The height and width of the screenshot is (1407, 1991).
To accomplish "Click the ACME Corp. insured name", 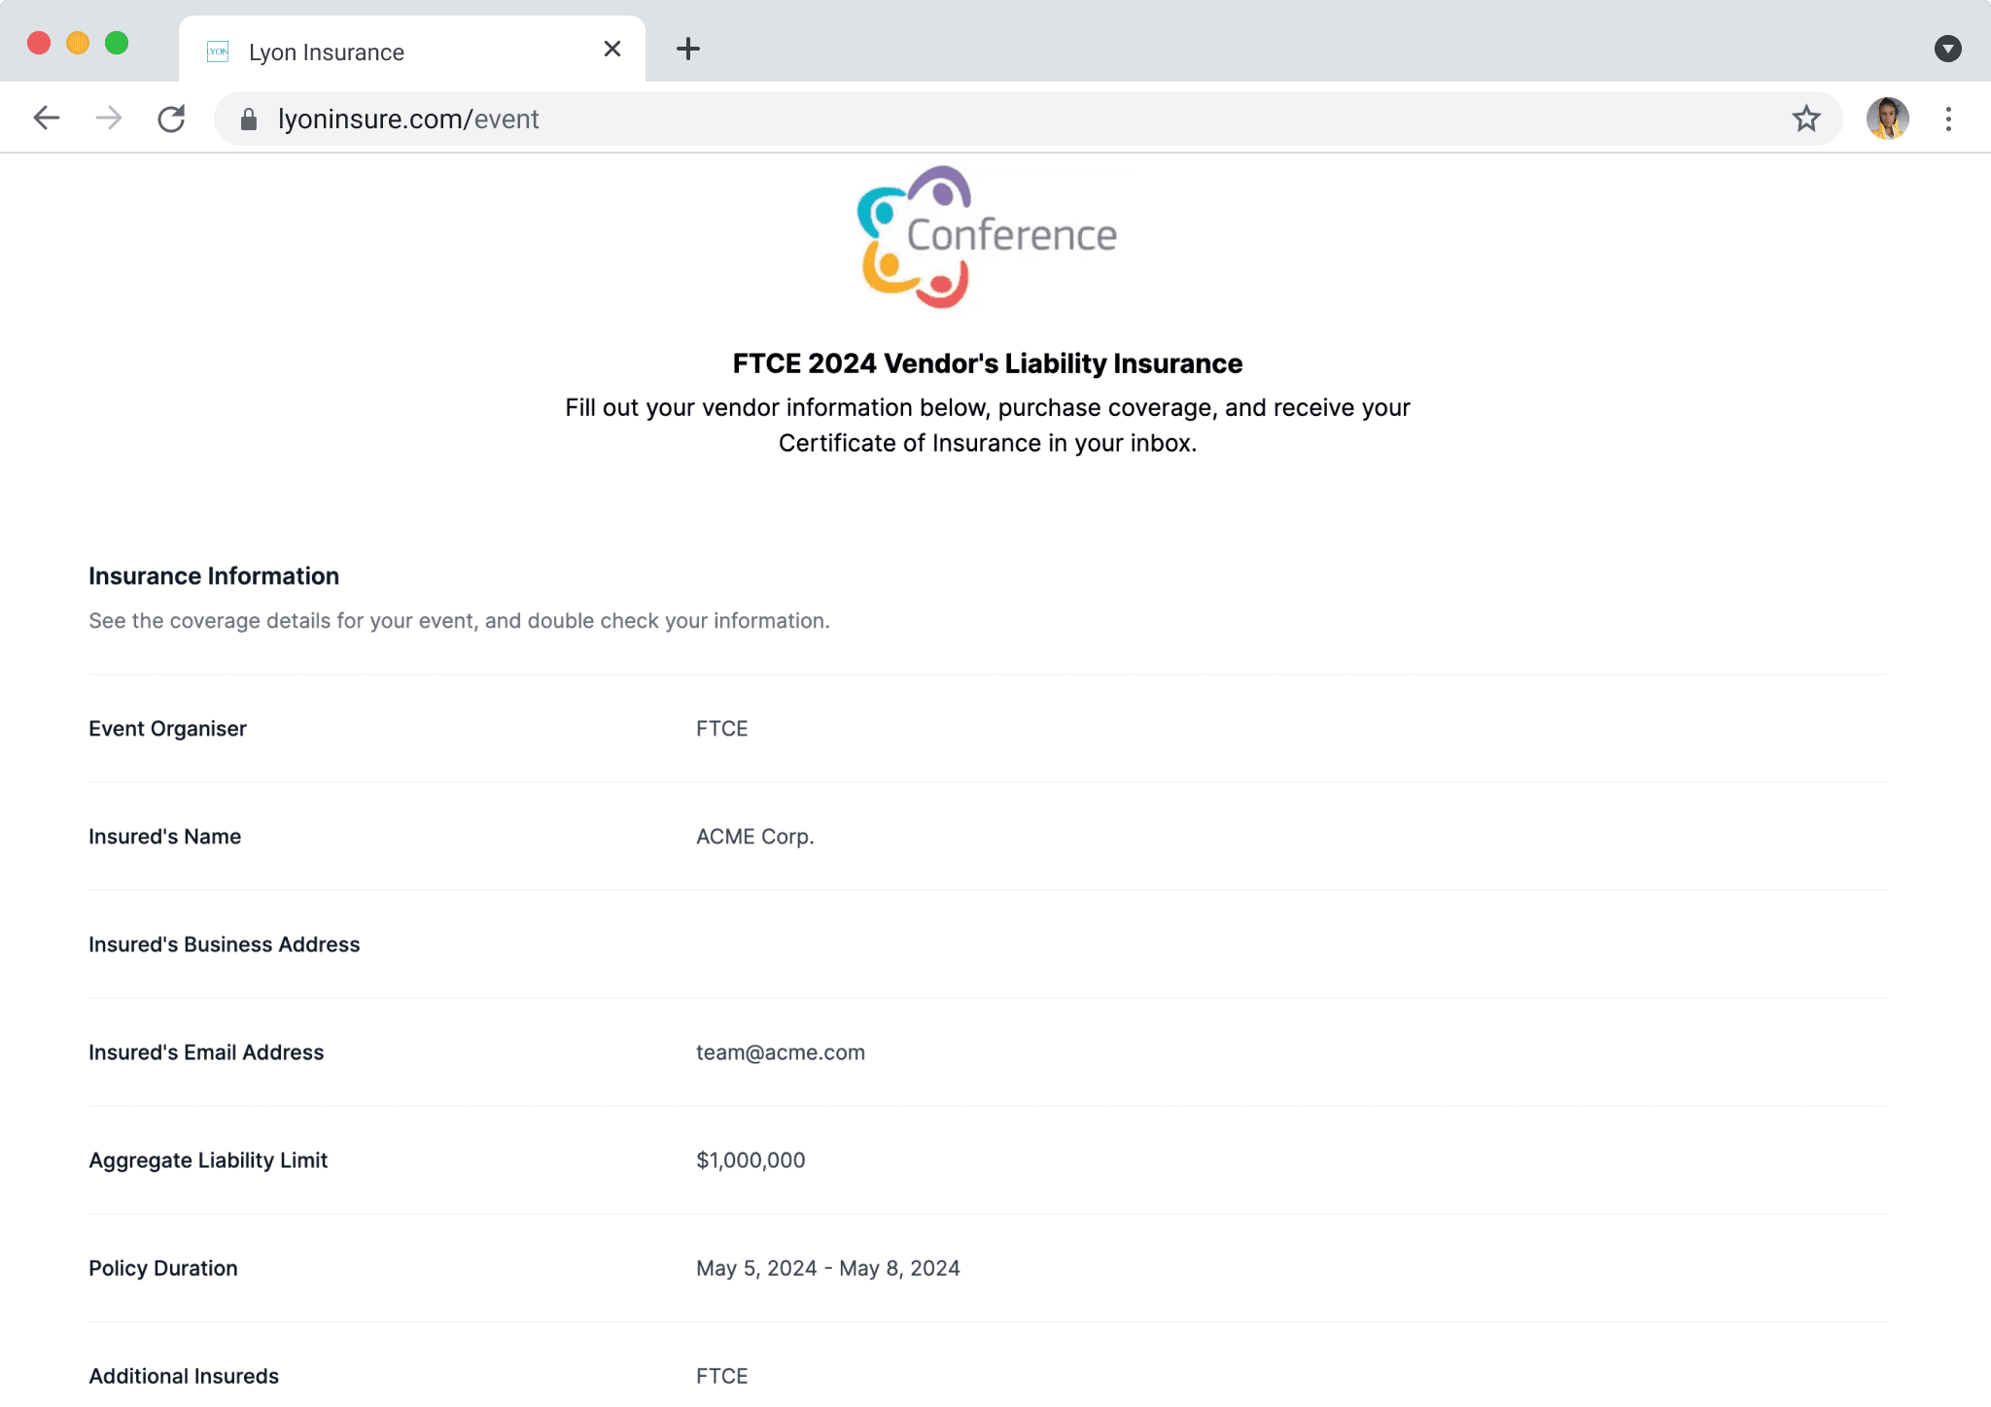I will tap(754, 837).
